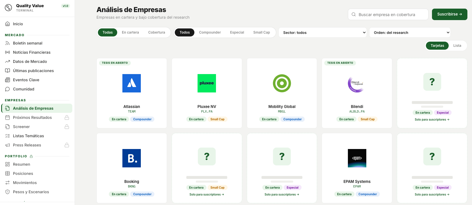Screen dimensions: 472x205
Task: Click Solo para suscriptores on the locked Small Cap card
Action: [x=207, y=194]
